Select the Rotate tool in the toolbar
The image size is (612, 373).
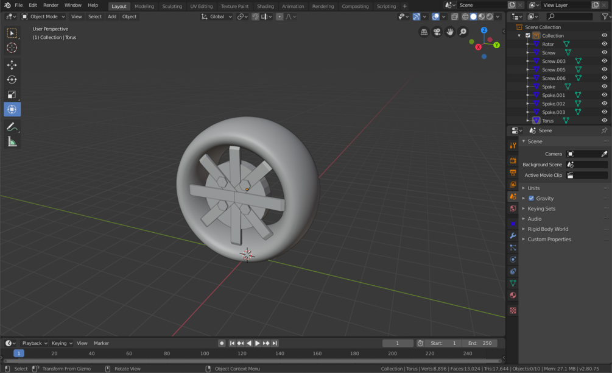coord(12,79)
